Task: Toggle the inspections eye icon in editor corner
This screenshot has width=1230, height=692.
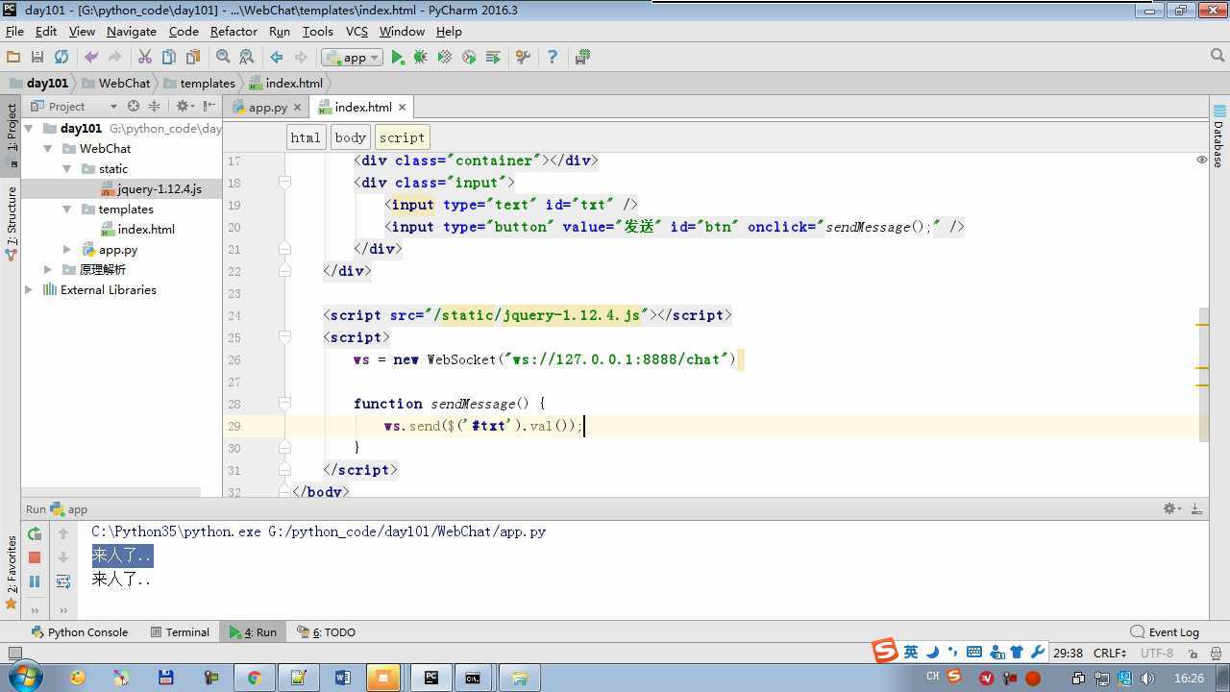Action: (1201, 160)
